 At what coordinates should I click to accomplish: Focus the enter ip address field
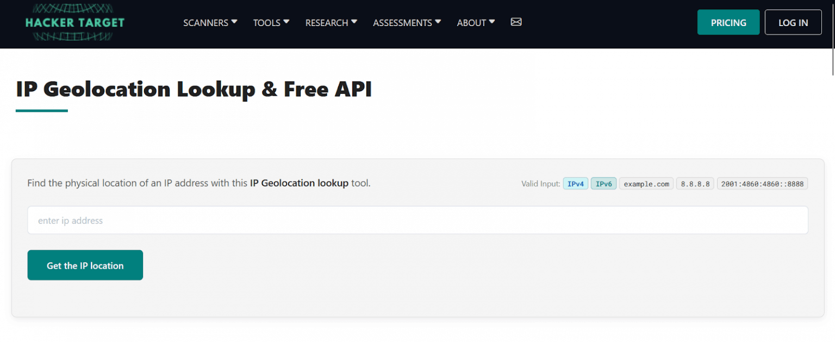point(417,220)
